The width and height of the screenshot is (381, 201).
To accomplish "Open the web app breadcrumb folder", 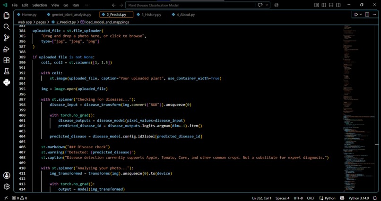I will 25,22.
